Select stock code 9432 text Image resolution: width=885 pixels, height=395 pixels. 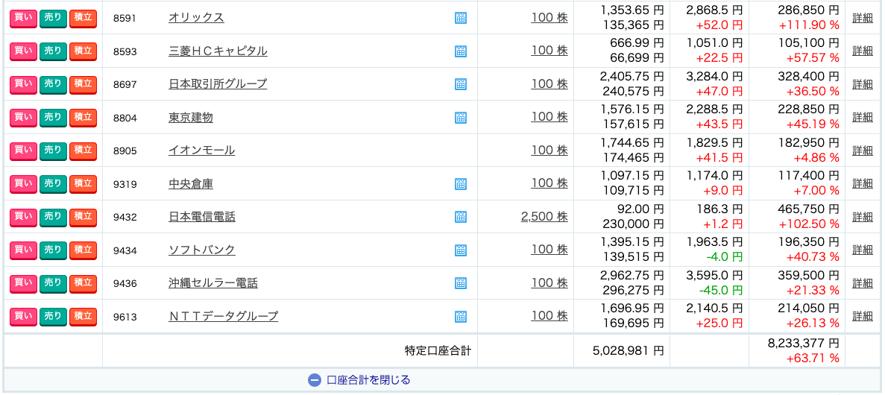pos(125,218)
